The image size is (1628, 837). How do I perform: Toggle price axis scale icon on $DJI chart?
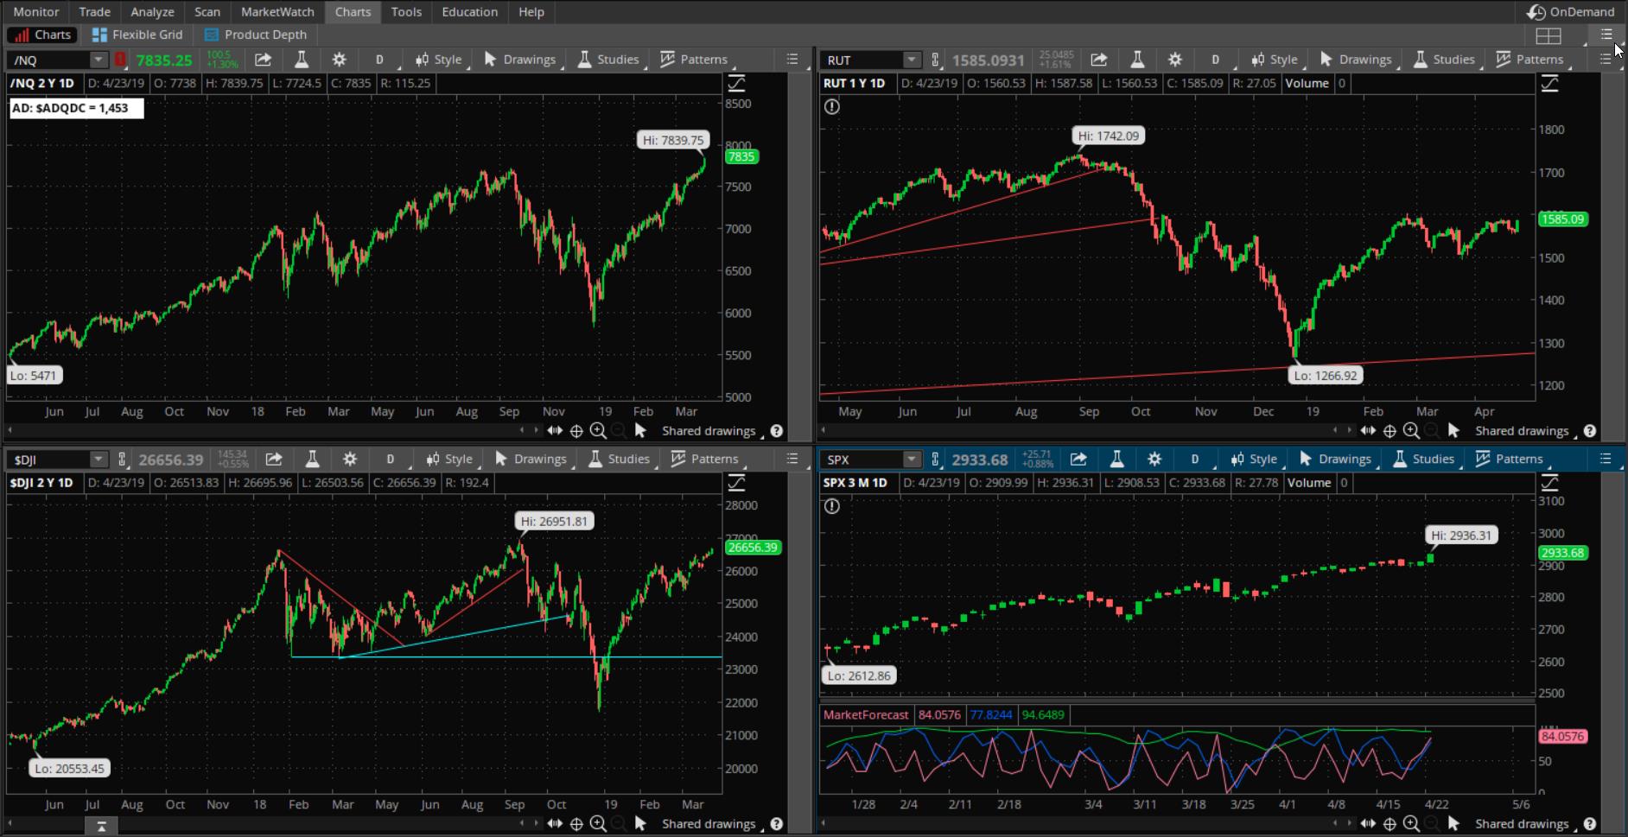pyautogui.click(x=736, y=484)
